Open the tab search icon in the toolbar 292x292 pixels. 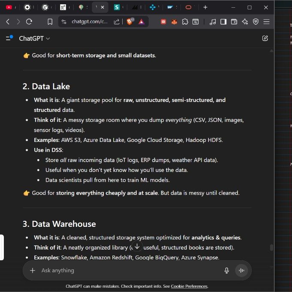pyautogui.click(x=196, y=22)
